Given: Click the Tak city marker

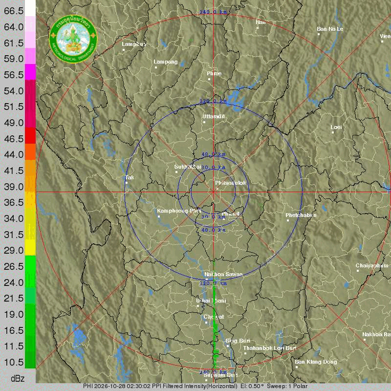Looking at the screenshot, I should (127, 183).
